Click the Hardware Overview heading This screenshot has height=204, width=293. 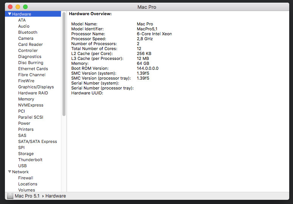coord(90,14)
